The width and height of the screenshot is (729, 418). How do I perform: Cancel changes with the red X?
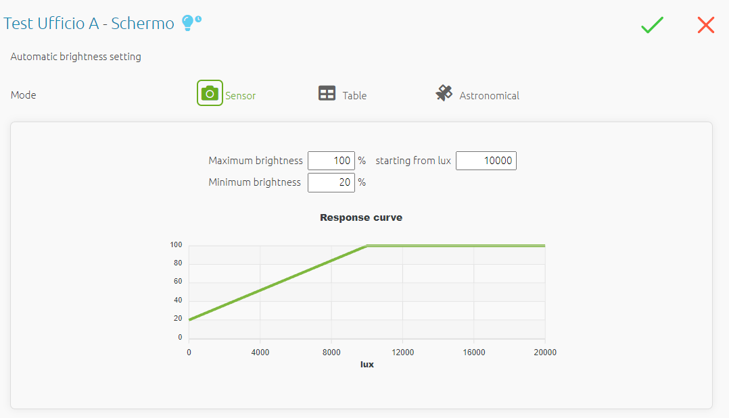coord(705,26)
